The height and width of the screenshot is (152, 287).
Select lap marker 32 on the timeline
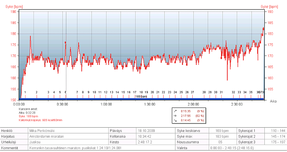click(233, 92)
